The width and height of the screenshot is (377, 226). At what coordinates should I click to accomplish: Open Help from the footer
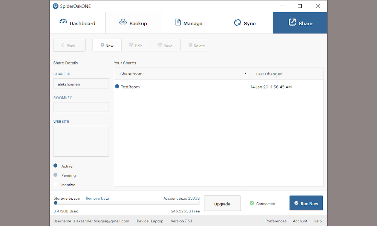(317, 221)
